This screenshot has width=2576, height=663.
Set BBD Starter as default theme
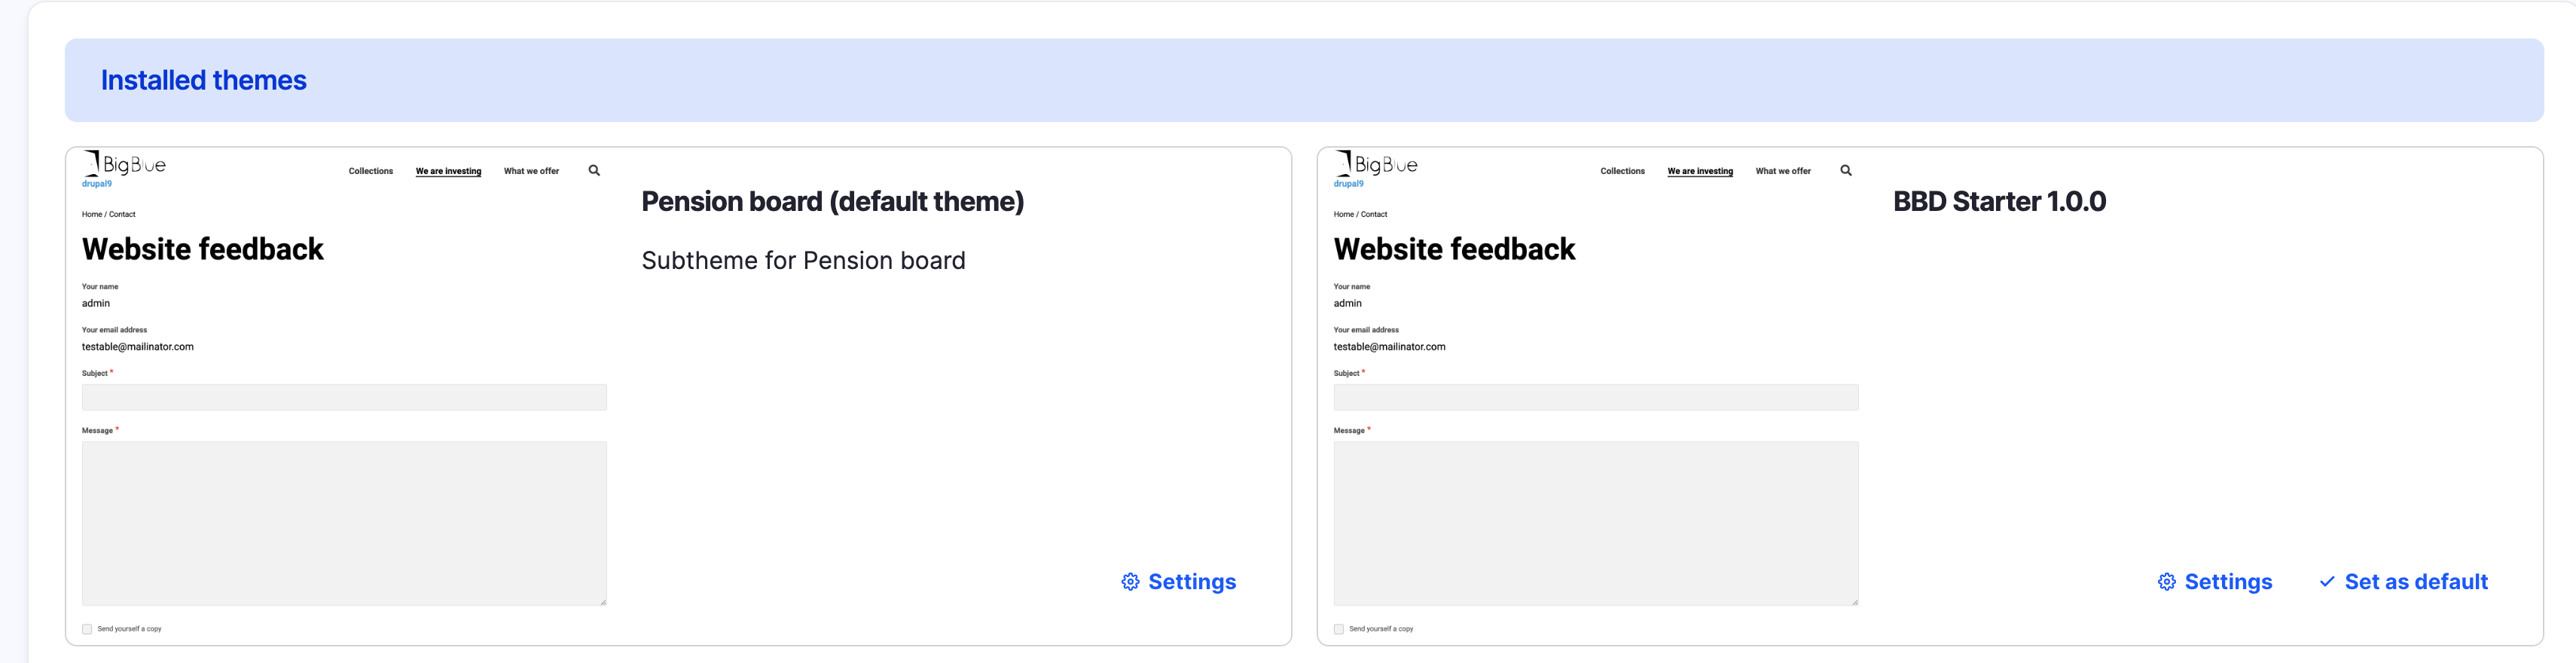pos(2415,582)
